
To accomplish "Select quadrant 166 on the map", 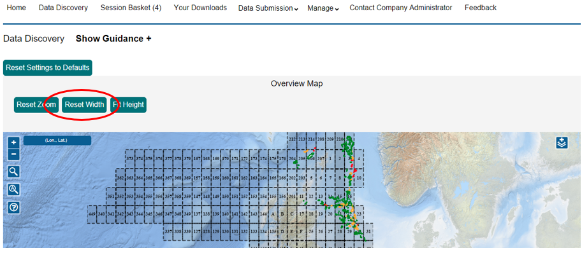I will click(282, 178).
